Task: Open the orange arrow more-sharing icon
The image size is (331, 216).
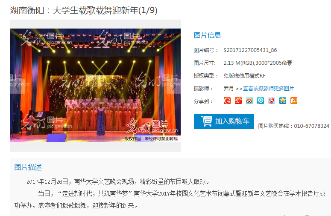Action: tap(294, 101)
